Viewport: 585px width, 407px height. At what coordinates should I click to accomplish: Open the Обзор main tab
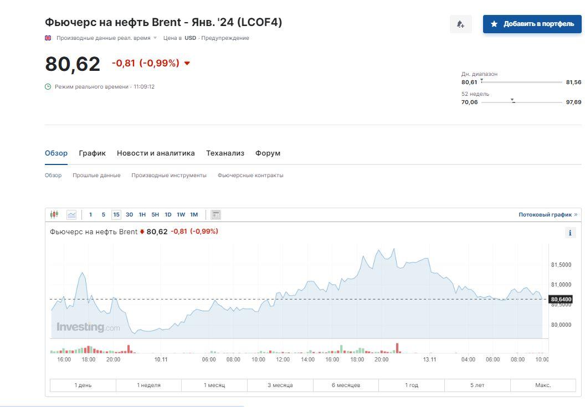click(x=57, y=153)
